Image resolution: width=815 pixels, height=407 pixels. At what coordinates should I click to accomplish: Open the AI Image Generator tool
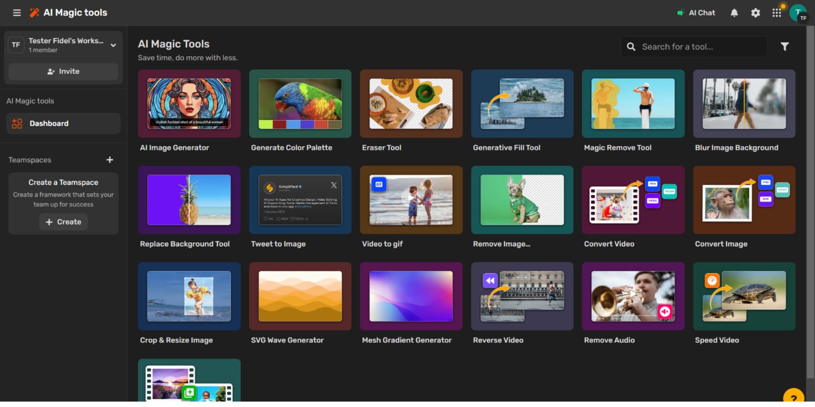click(189, 104)
